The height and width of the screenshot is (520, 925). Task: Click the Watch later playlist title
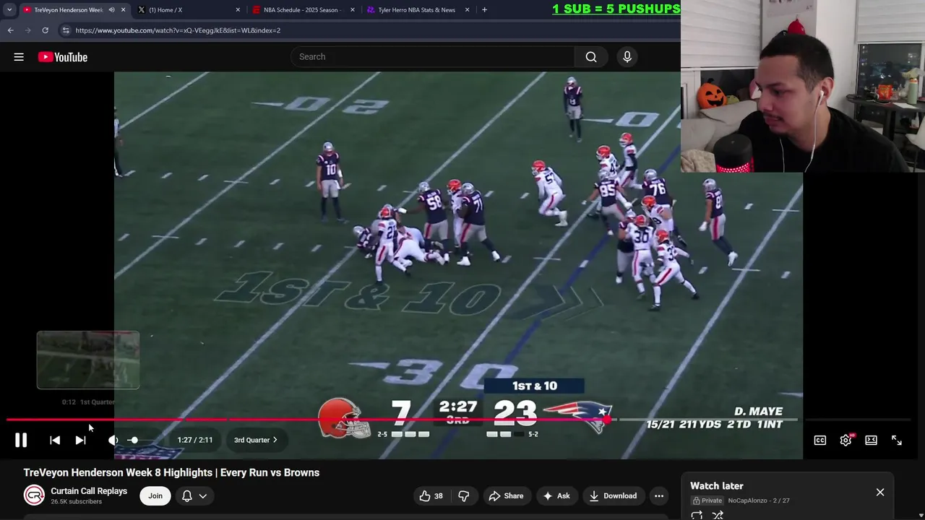[717, 486]
